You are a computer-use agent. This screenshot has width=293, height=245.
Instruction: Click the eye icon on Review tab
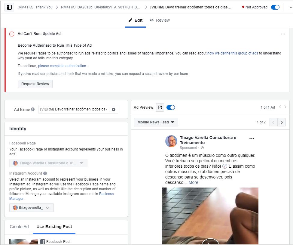pyautogui.click(x=152, y=20)
